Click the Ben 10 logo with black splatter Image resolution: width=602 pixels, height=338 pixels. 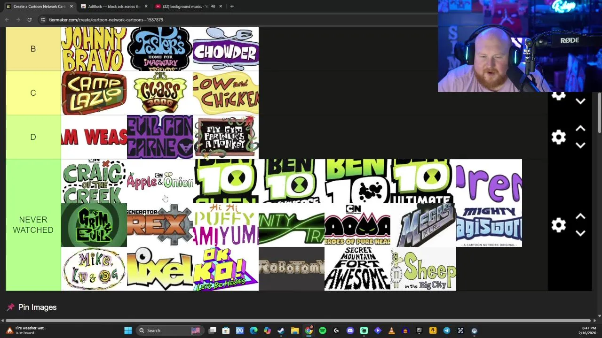(357, 181)
